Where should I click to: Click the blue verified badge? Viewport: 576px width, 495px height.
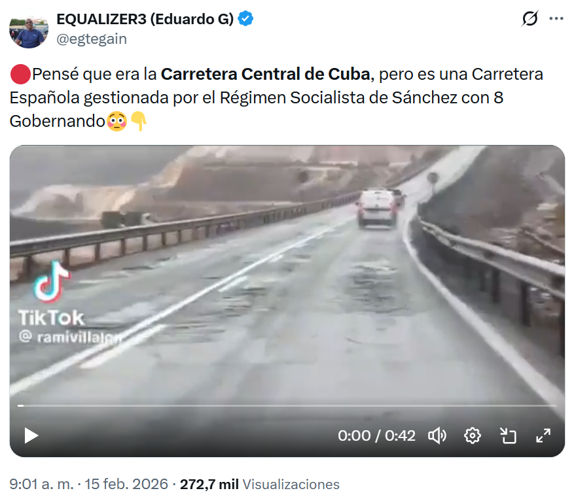(x=245, y=19)
